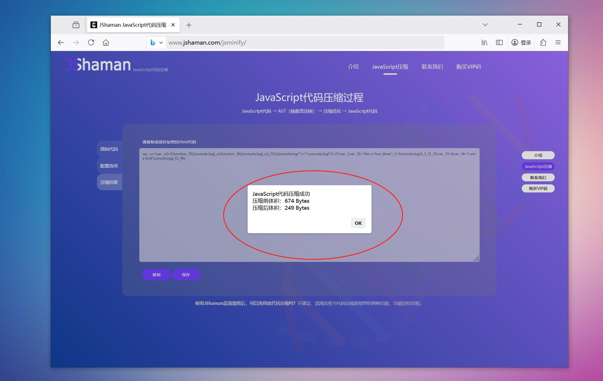Go to browser home page
The height and width of the screenshot is (381, 603).
point(106,42)
